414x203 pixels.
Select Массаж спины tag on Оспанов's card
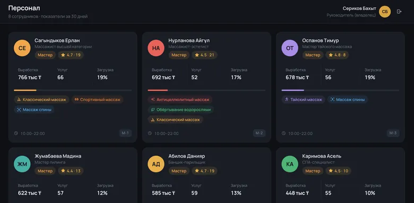coord(348,100)
